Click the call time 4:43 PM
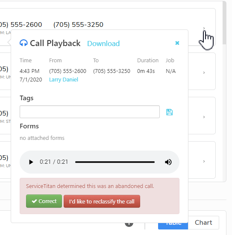 [29, 71]
